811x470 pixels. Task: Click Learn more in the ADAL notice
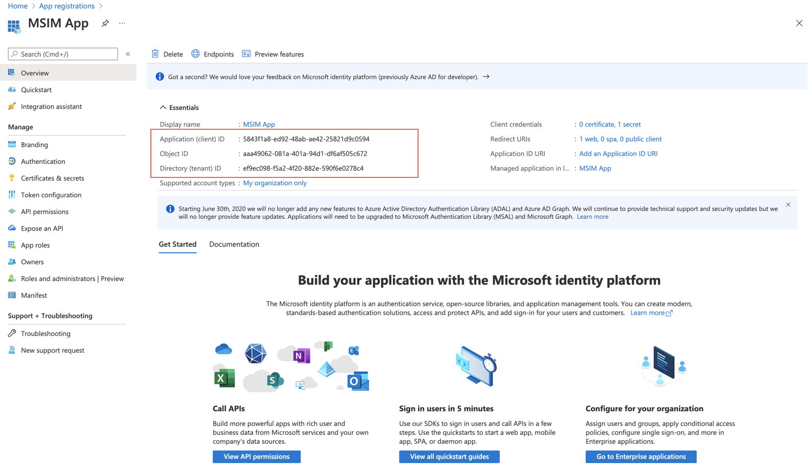click(x=593, y=217)
